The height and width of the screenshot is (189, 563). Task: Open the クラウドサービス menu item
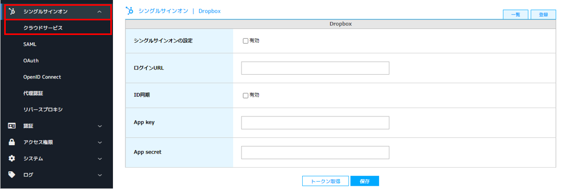tap(43, 28)
